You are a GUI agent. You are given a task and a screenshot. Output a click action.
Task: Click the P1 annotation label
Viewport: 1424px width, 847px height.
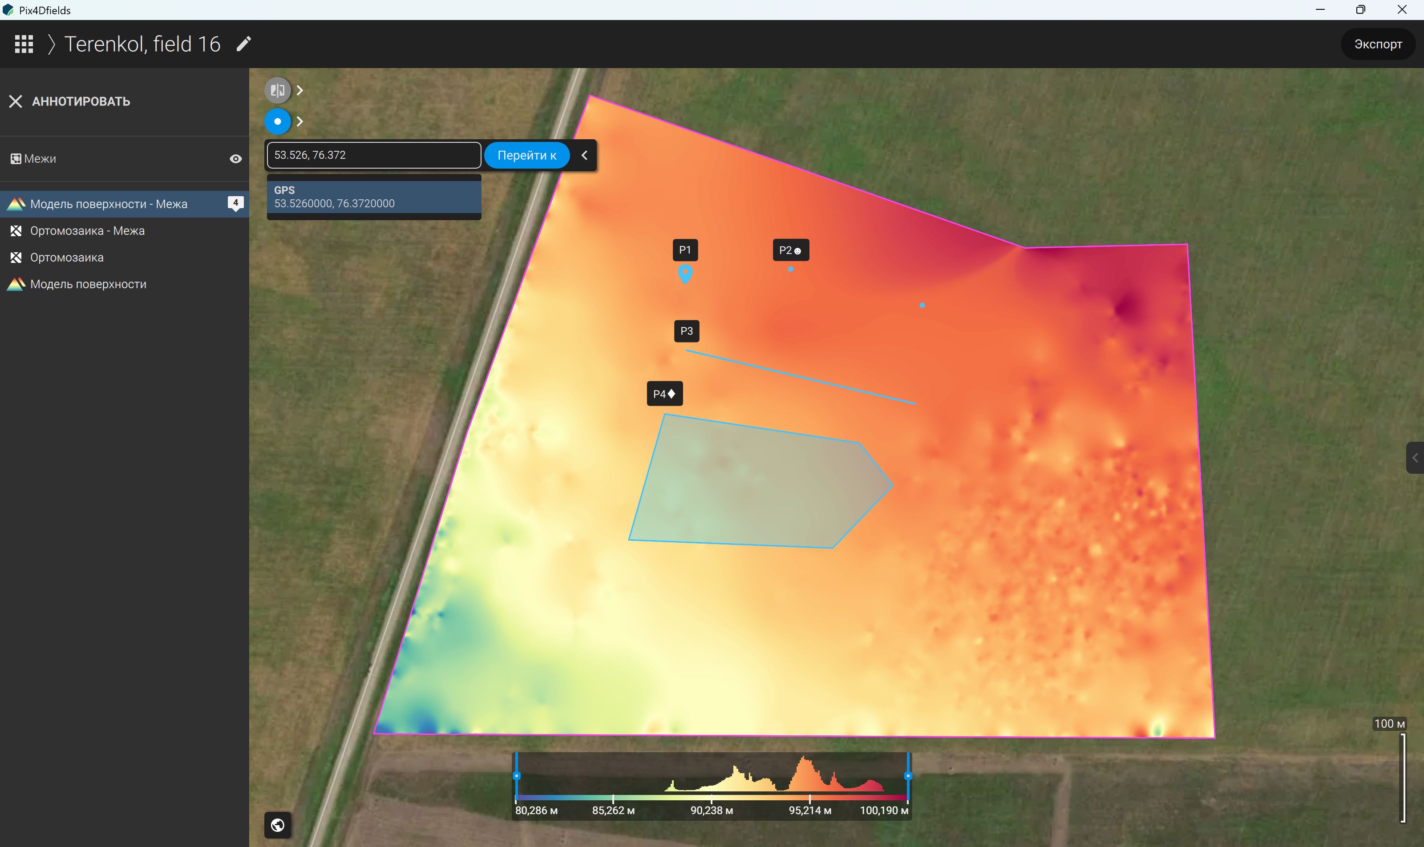[685, 250]
